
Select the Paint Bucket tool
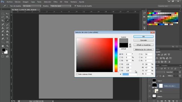point(7,31)
